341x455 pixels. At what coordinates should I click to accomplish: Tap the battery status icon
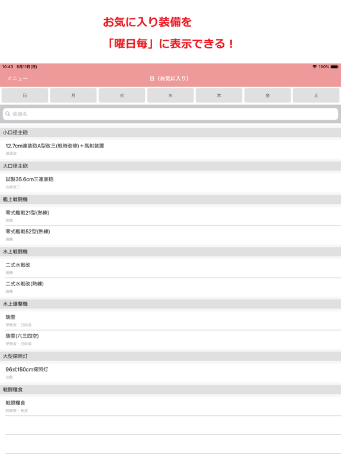[334, 67]
